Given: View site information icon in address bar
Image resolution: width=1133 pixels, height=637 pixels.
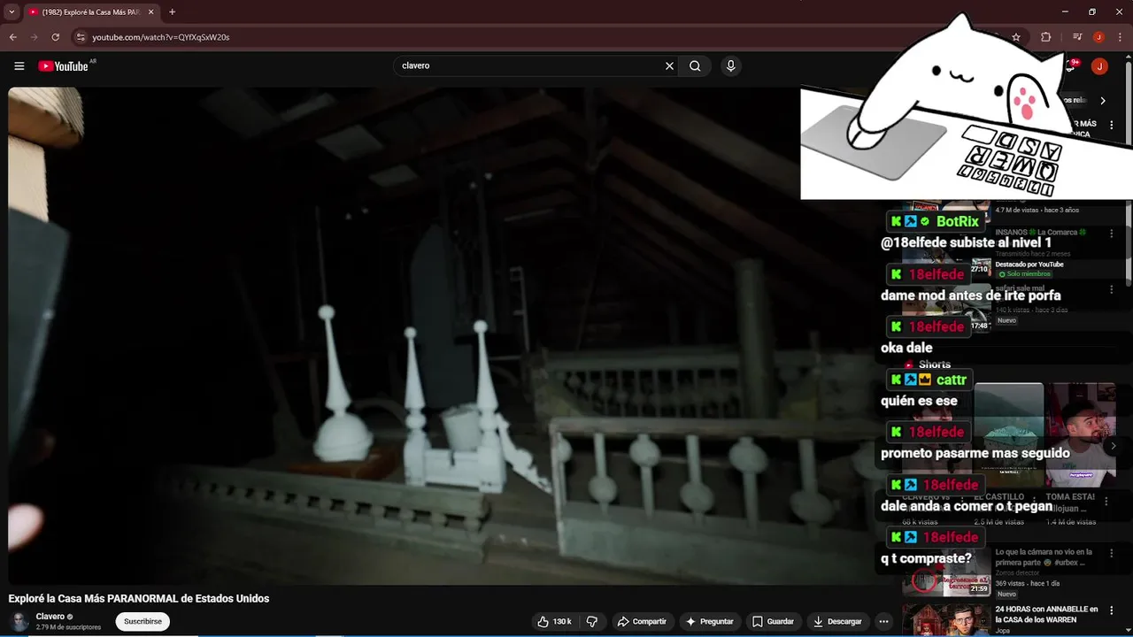Looking at the screenshot, I should [81, 37].
